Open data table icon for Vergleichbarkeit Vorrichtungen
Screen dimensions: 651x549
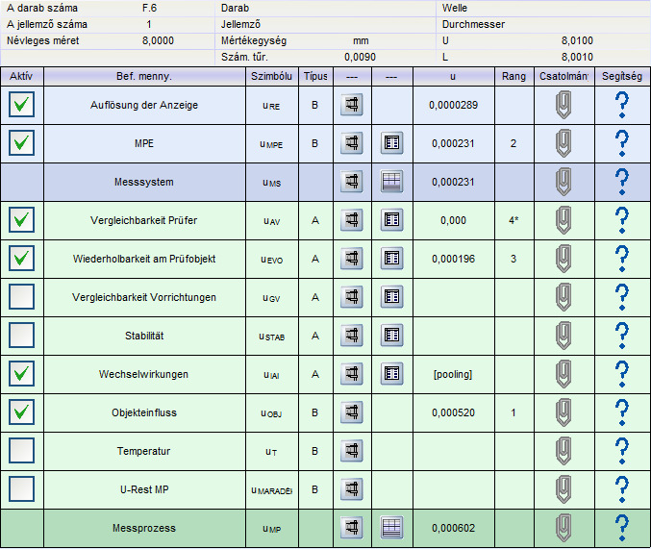point(391,297)
